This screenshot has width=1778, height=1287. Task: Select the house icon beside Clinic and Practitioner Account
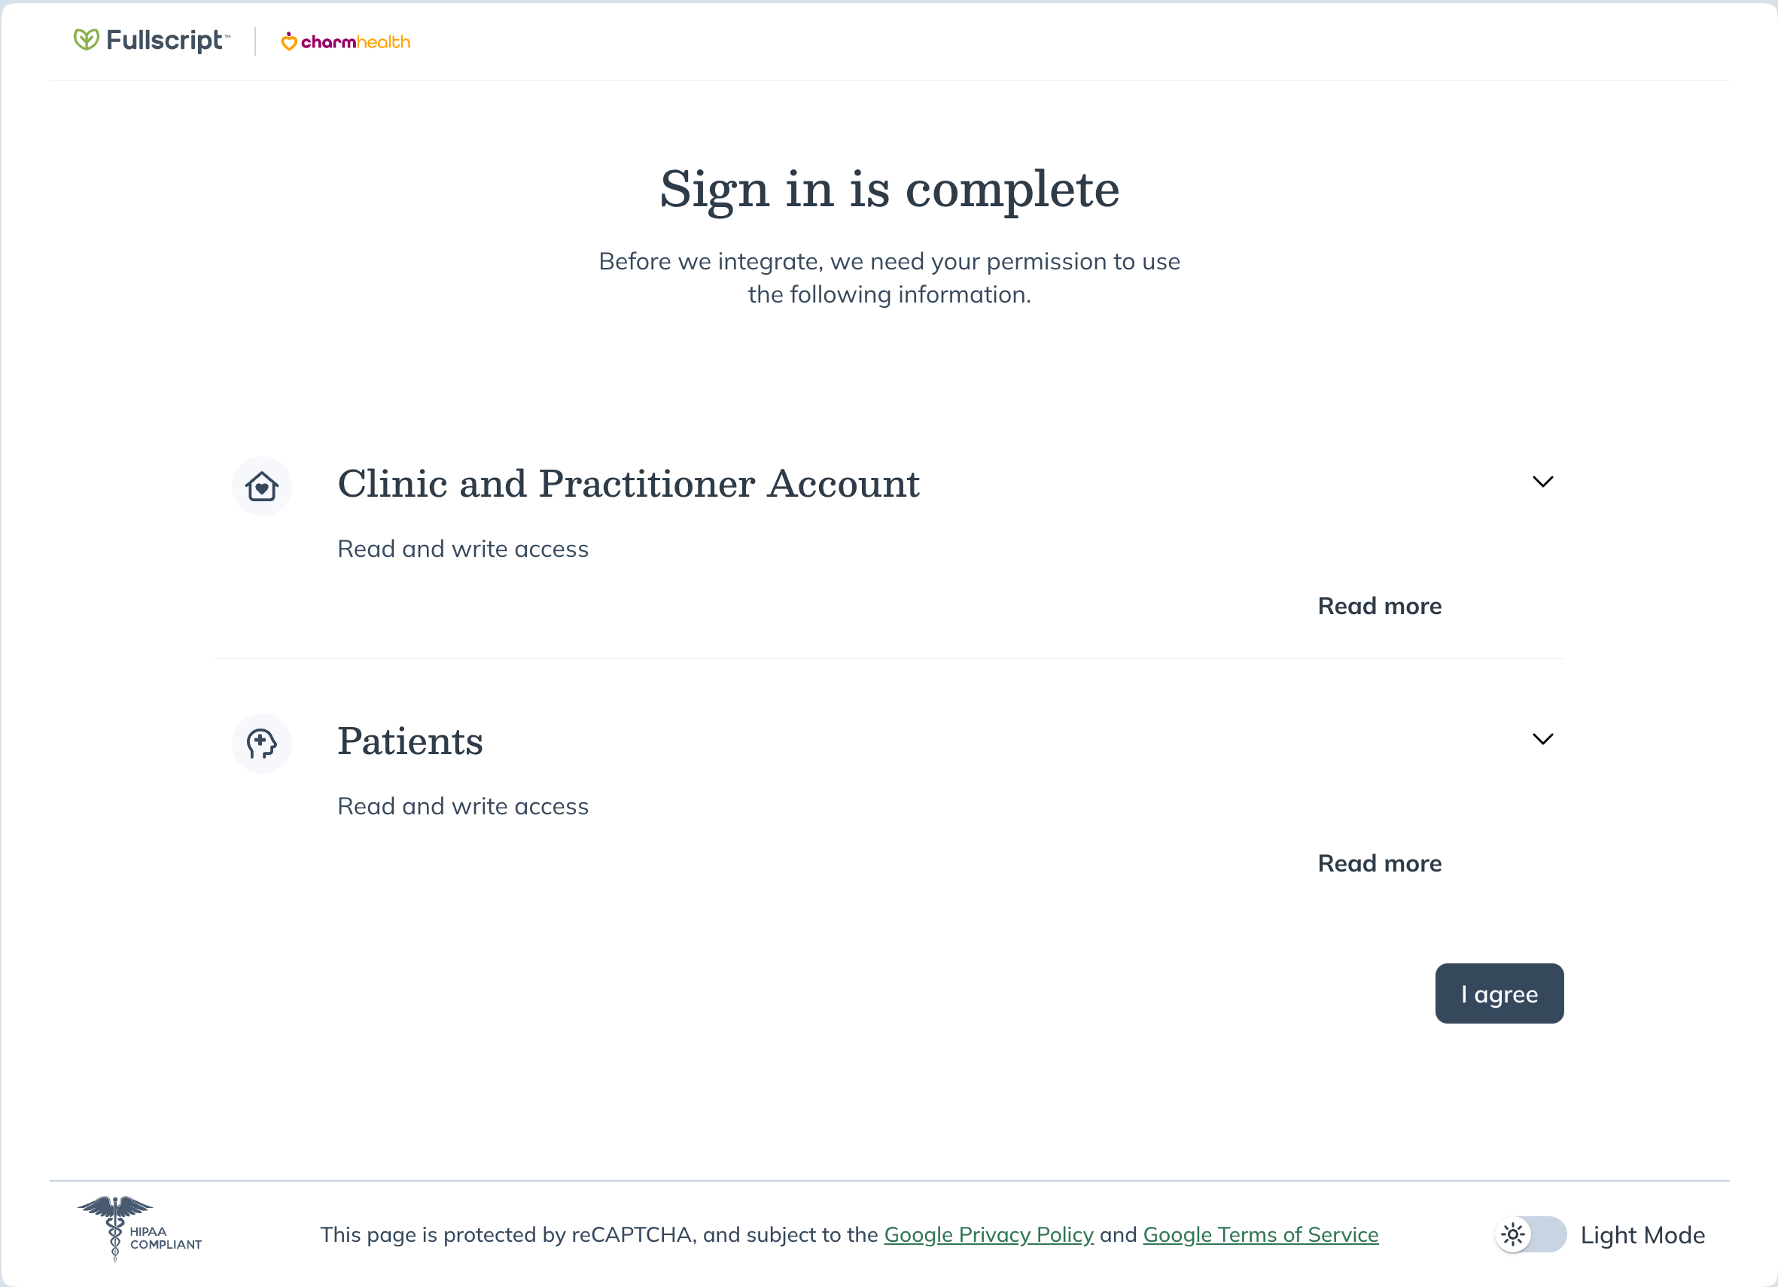tap(262, 486)
